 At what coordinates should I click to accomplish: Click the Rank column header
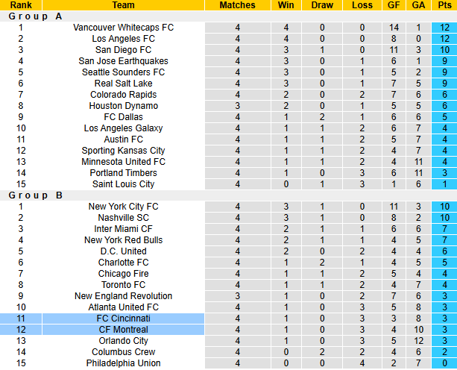coord(21,5)
